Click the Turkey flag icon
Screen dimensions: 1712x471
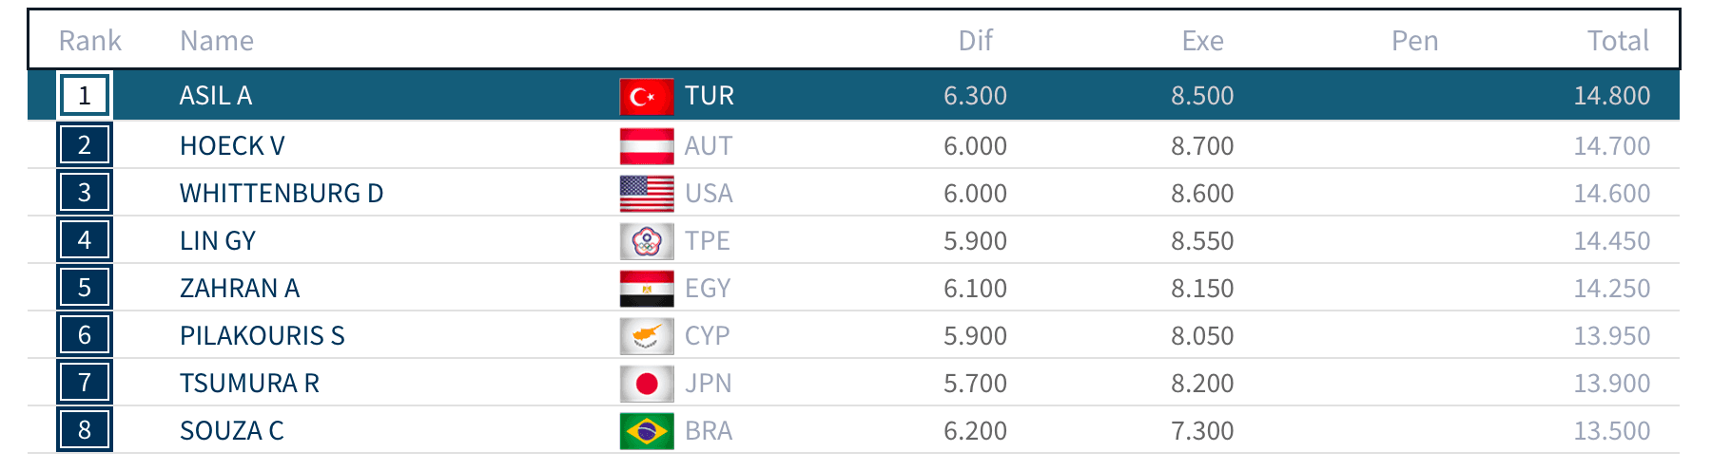tap(647, 96)
